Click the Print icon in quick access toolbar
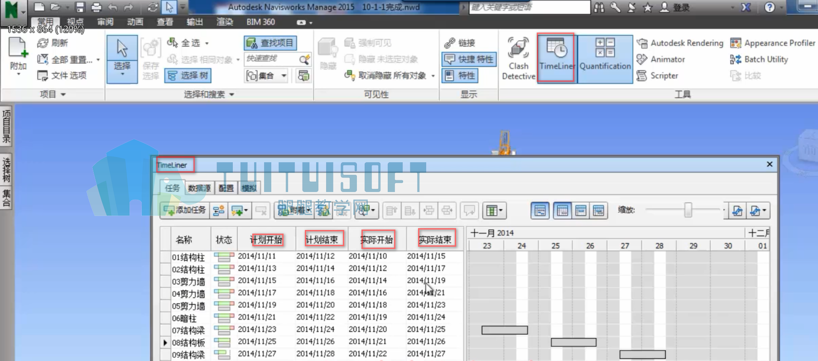818x361 pixels. coord(96,7)
